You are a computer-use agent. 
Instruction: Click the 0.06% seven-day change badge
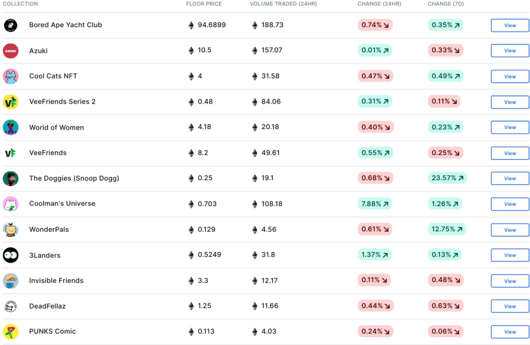click(446, 331)
